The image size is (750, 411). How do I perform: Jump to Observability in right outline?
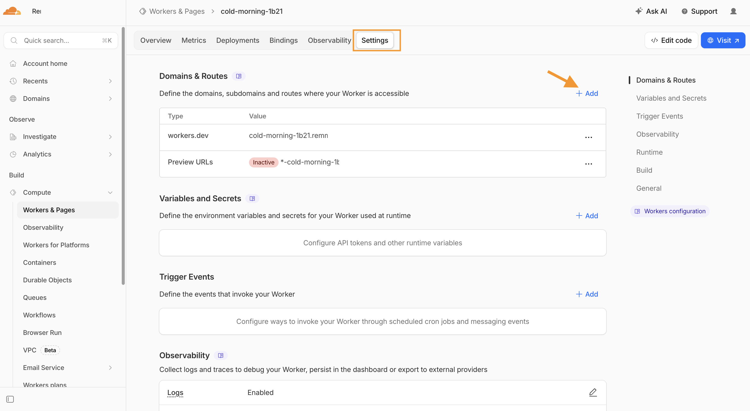point(657,134)
